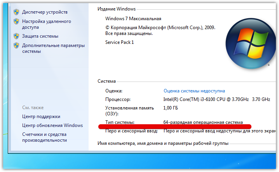This screenshot has height=172, width=279.
Task: Click the Система section heading
Action: (106, 81)
